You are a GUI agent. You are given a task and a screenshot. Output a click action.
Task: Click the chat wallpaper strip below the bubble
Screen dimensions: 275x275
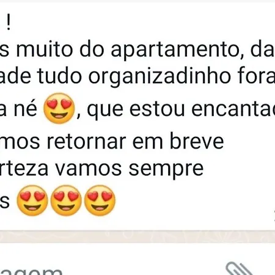137,237
